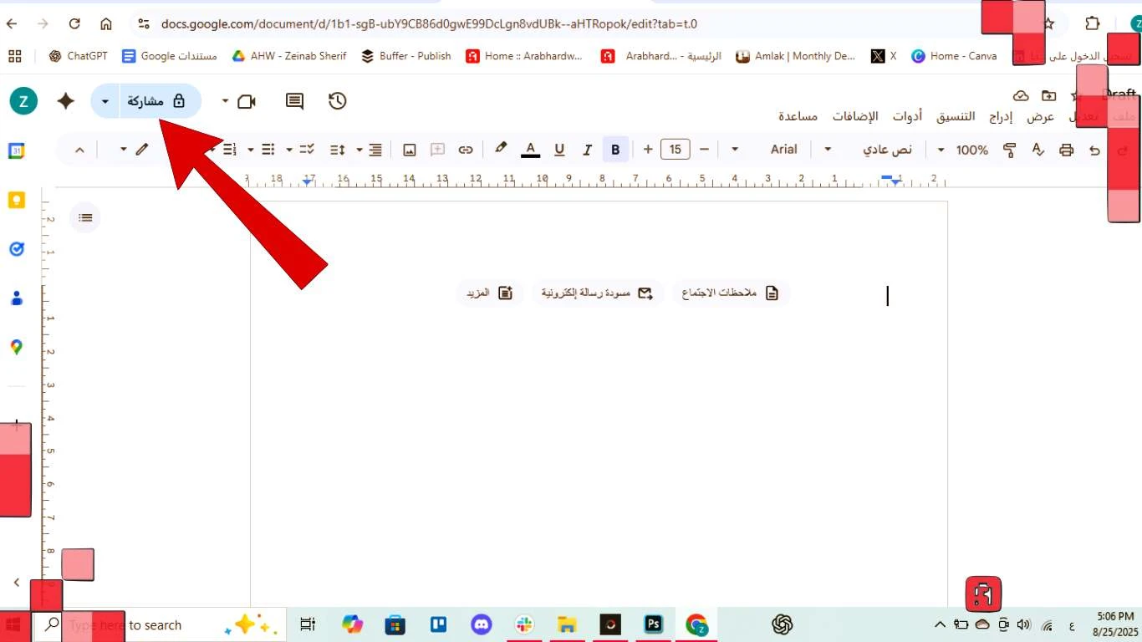1142x642 pixels.
Task: Click the المزيد chip in document
Action: pyautogui.click(x=490, y=293)
